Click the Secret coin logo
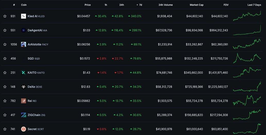This screenshot has height=135, width=266. coord(23,129)
